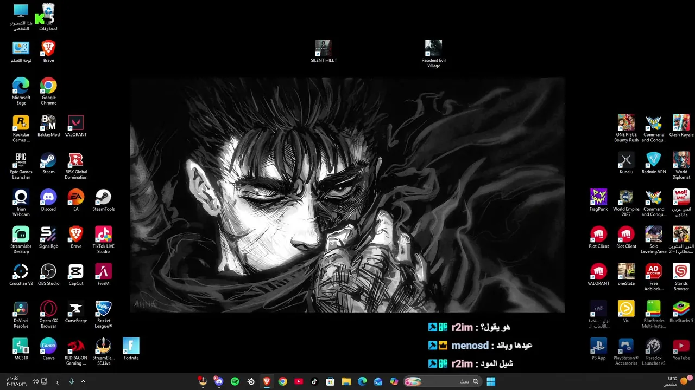Select the World Diplomat shortcut
The width and height of the screenshot is (695, 390).
pos(681,166)
